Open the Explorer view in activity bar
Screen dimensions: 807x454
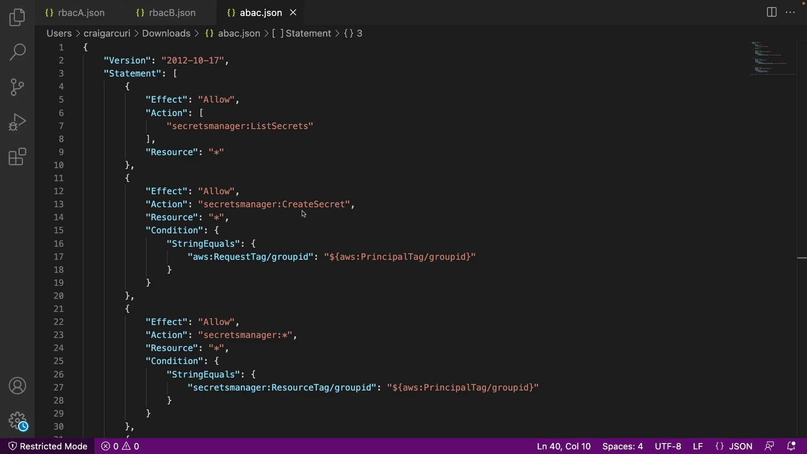pos(17,17)
